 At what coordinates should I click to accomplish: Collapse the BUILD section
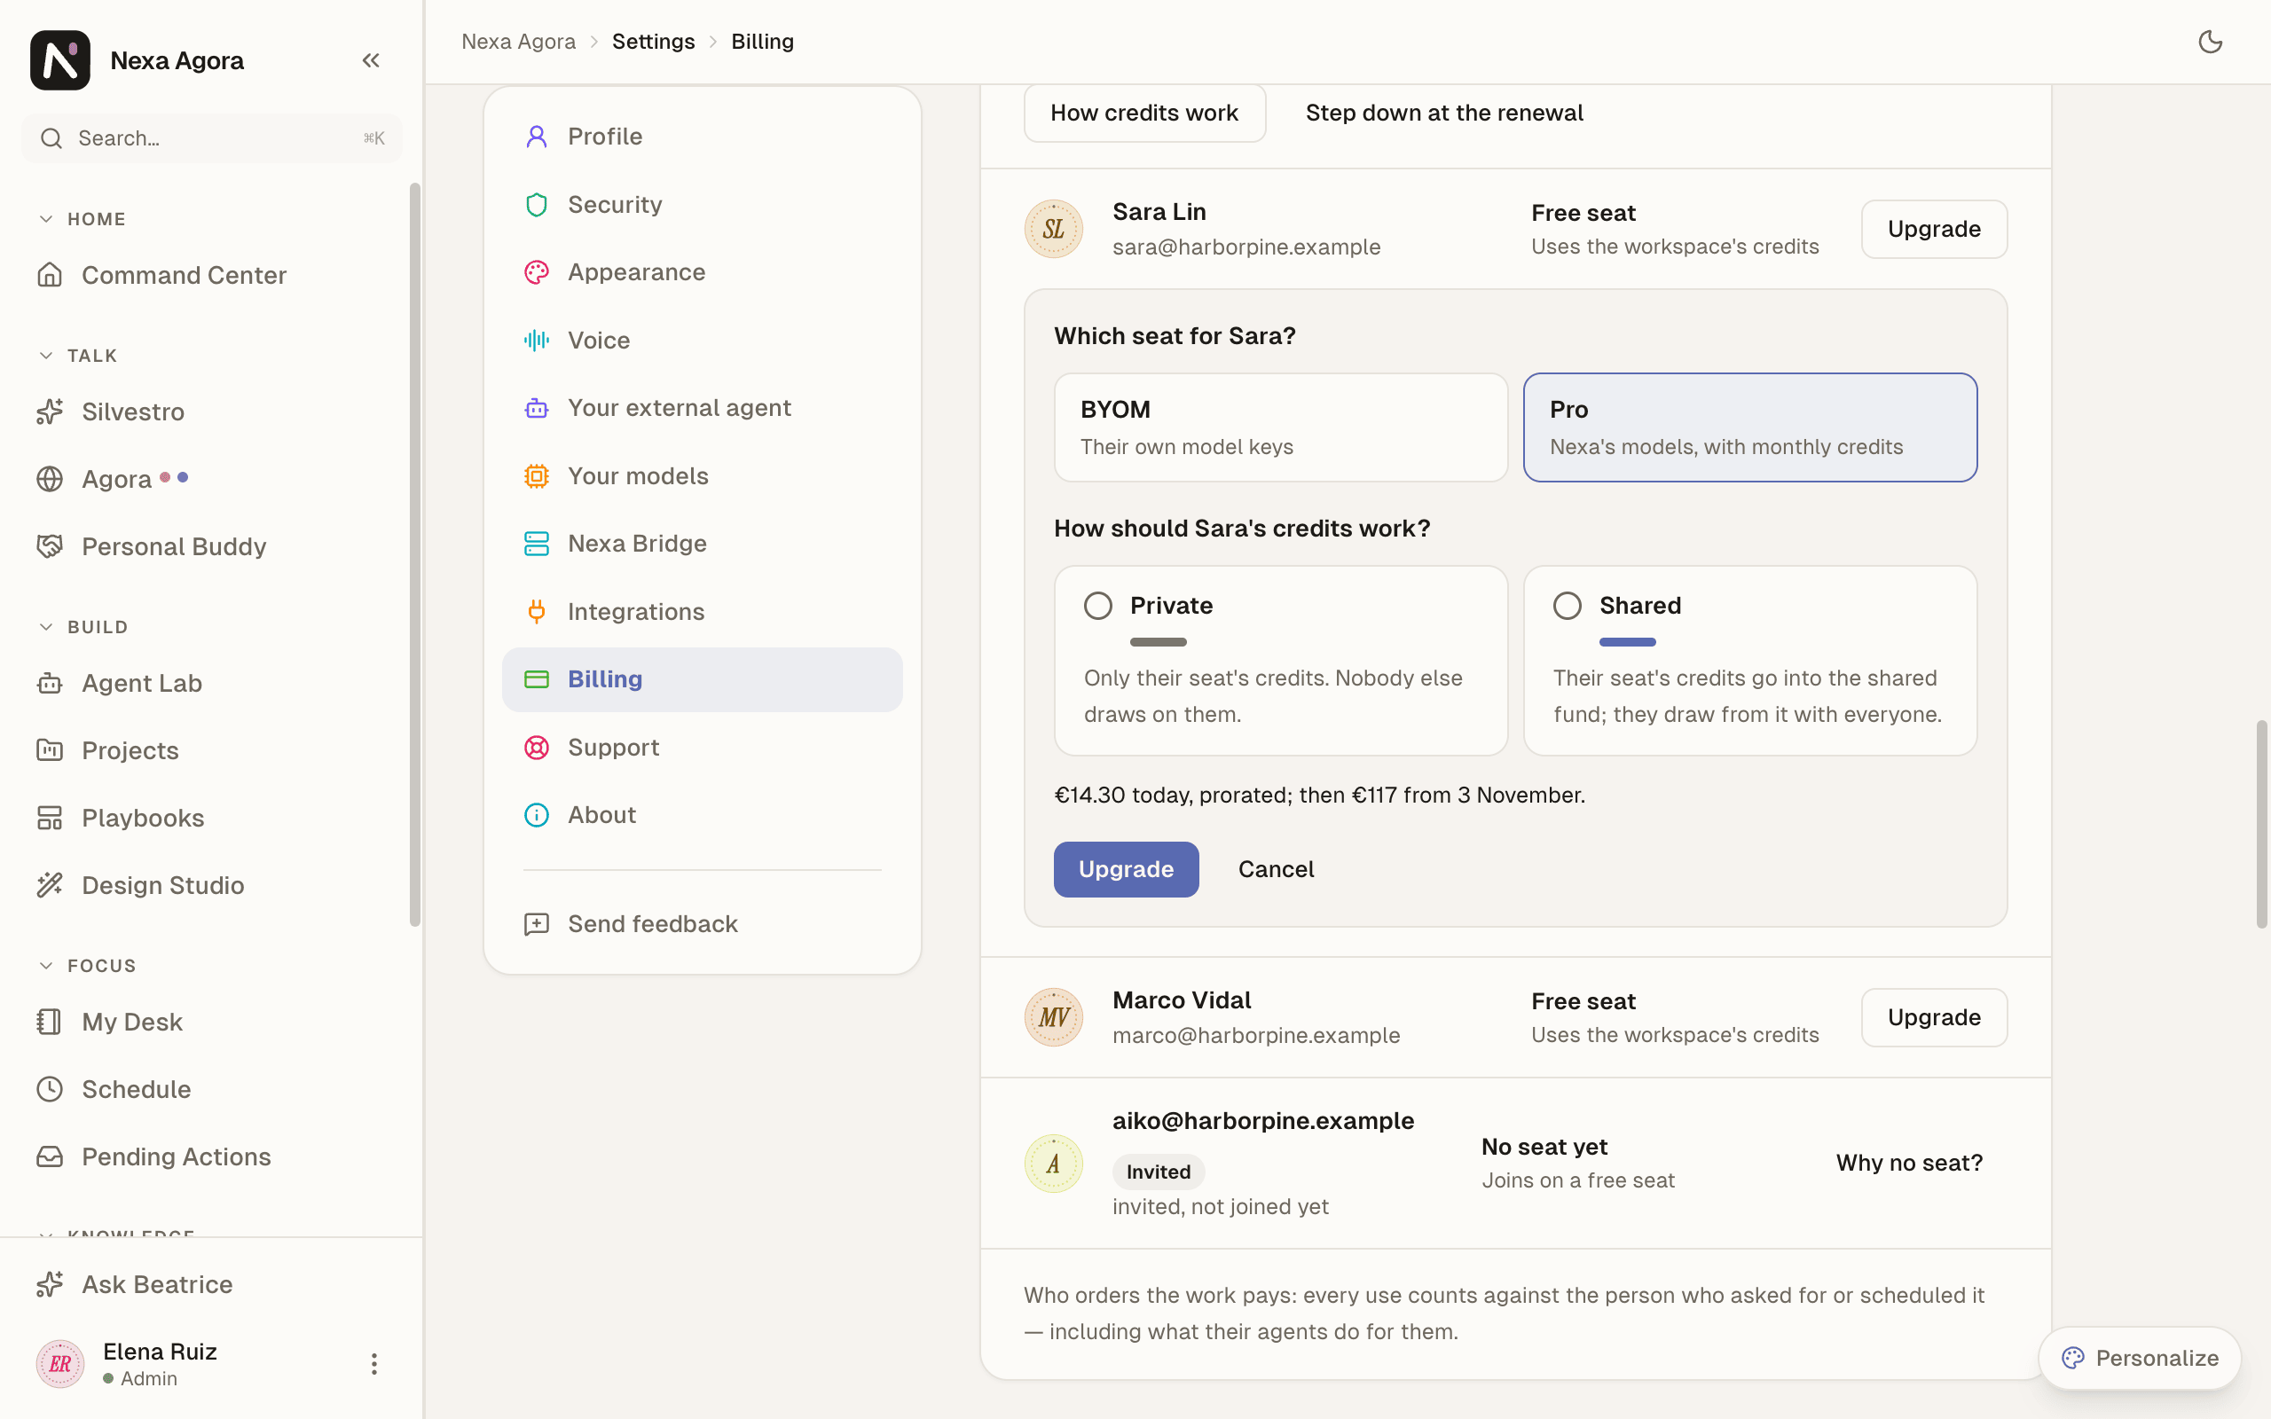point(46,628)
